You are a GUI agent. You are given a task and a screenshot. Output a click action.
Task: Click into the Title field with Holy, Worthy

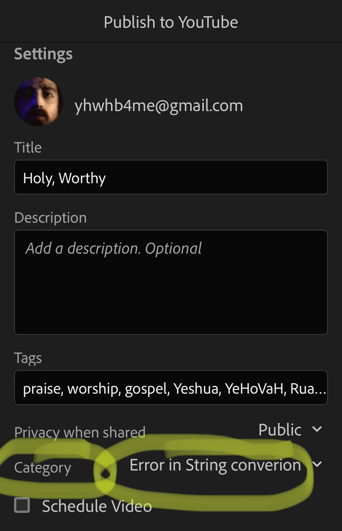(171, 177)
